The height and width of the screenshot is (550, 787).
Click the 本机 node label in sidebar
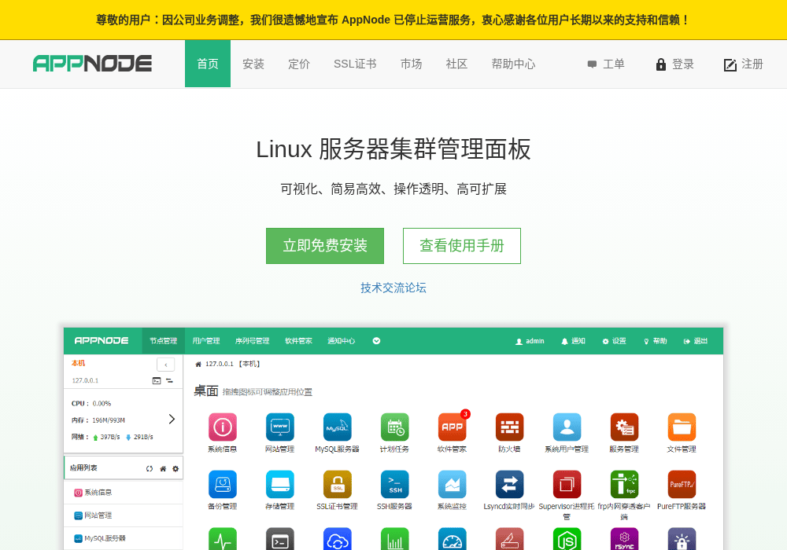(x=78, y=363)
